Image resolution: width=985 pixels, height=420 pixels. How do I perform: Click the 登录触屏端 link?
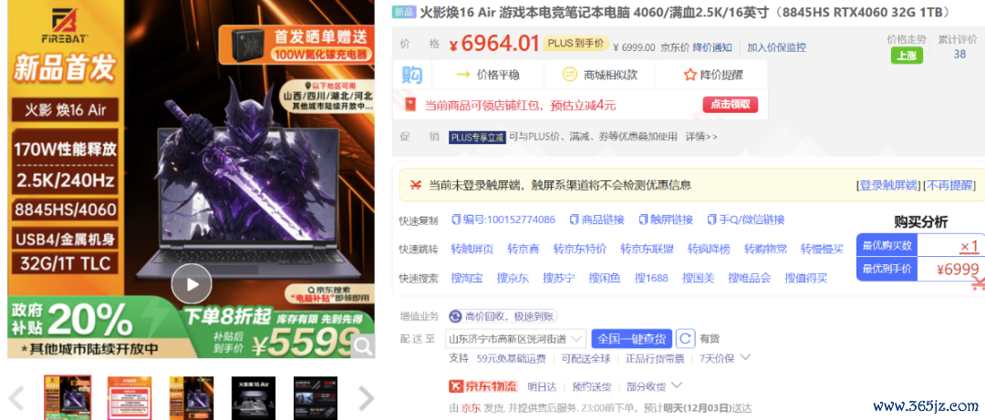(x=889, y=185)
